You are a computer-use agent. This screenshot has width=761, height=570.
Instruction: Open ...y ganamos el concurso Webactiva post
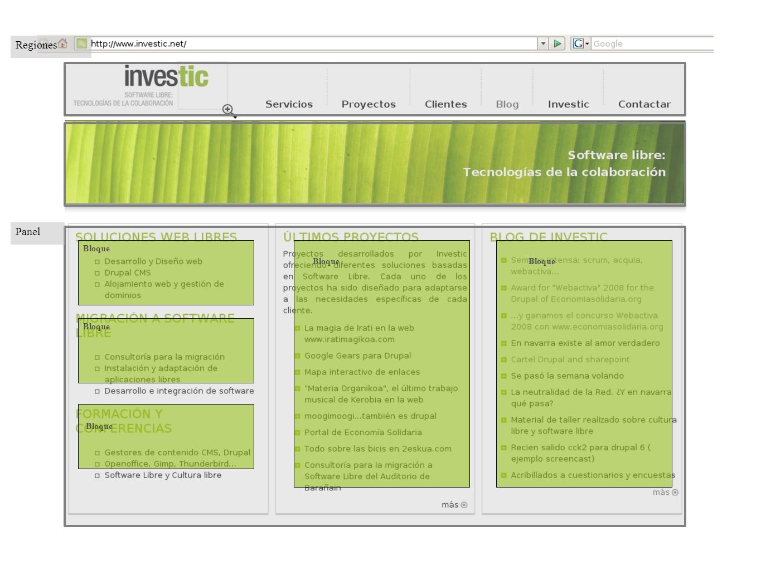tap(587, 321)
